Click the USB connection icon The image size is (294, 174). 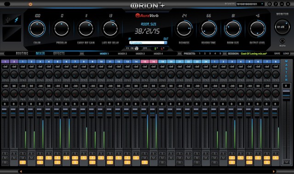pyautogui.click(x=7, y=20)
